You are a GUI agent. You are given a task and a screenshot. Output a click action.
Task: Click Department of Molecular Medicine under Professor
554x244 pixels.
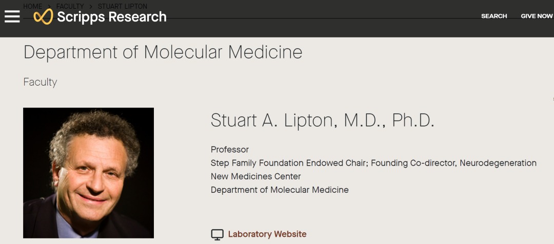point(280,190)
